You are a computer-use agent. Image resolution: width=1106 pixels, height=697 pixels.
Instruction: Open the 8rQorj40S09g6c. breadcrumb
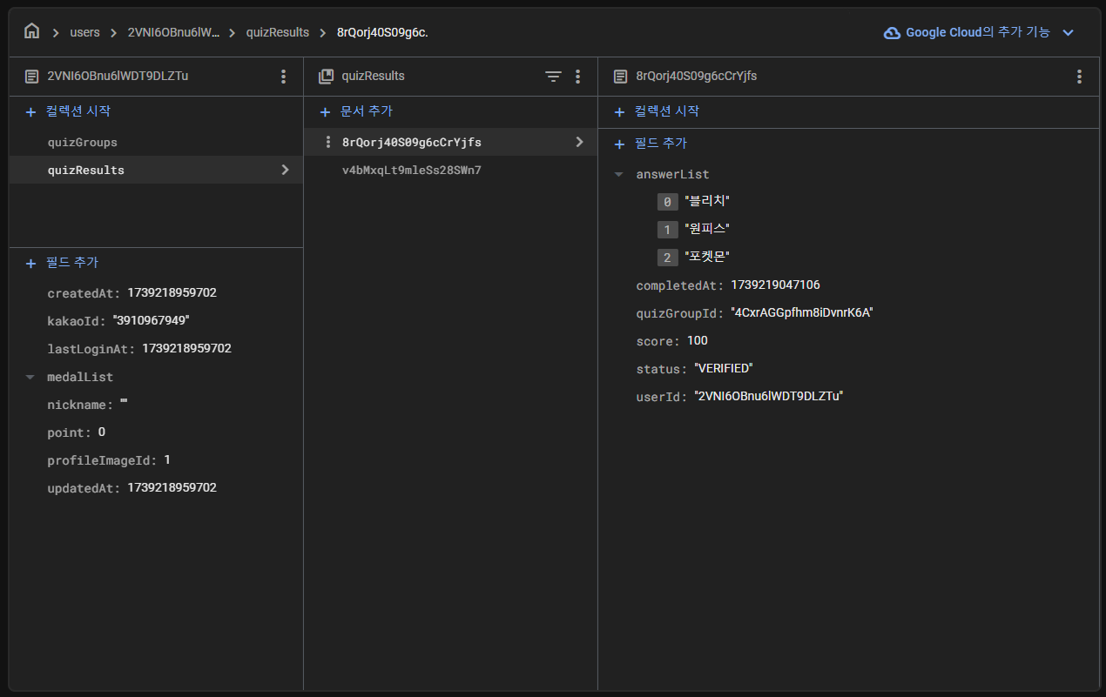click(x=382, y=32)
